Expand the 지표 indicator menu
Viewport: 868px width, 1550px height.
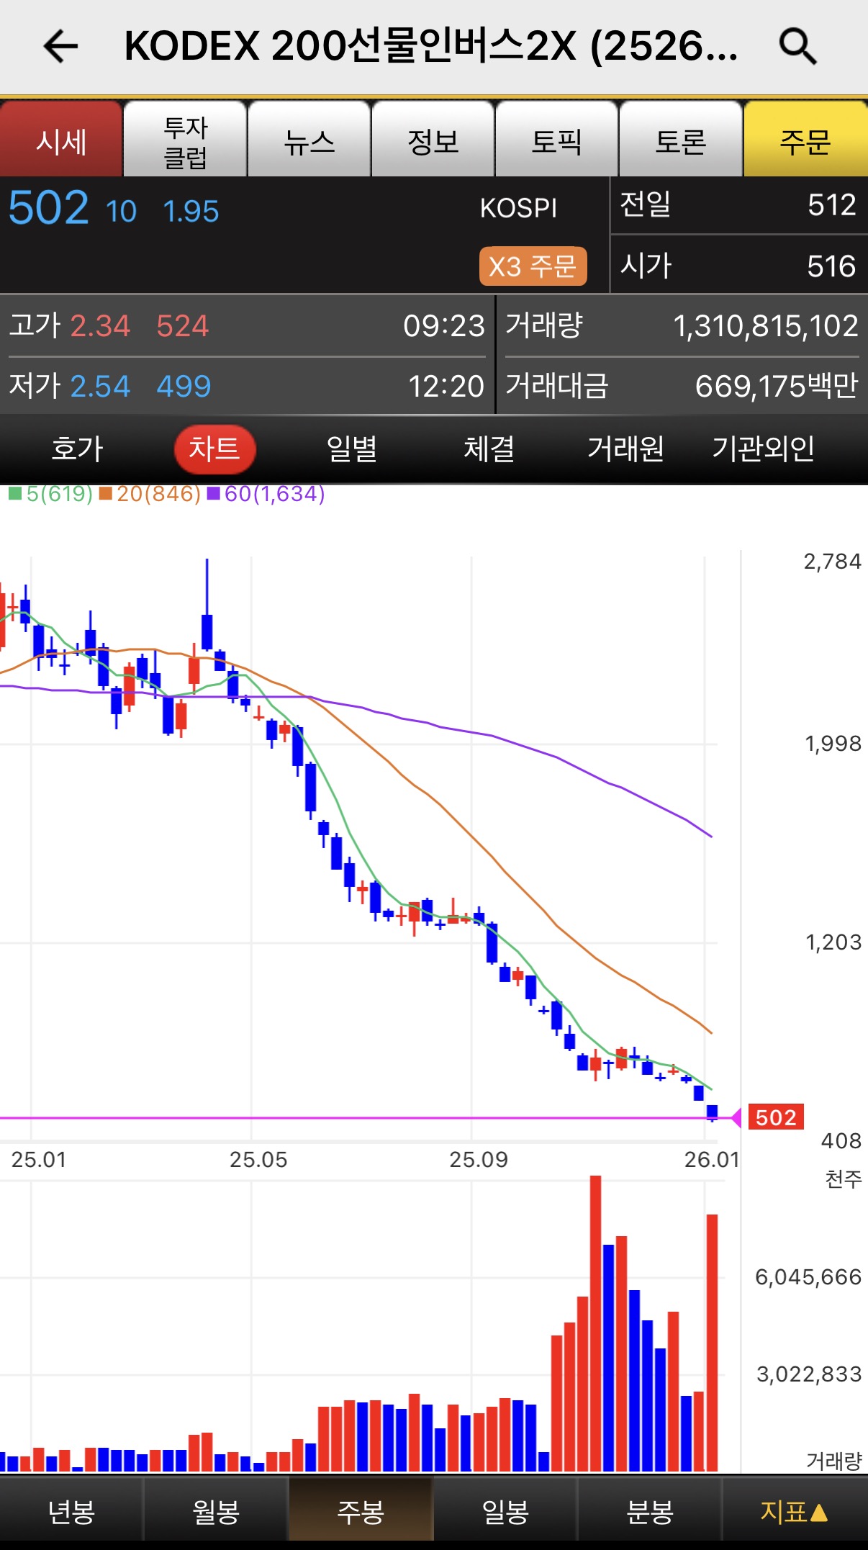point(794,1512)
